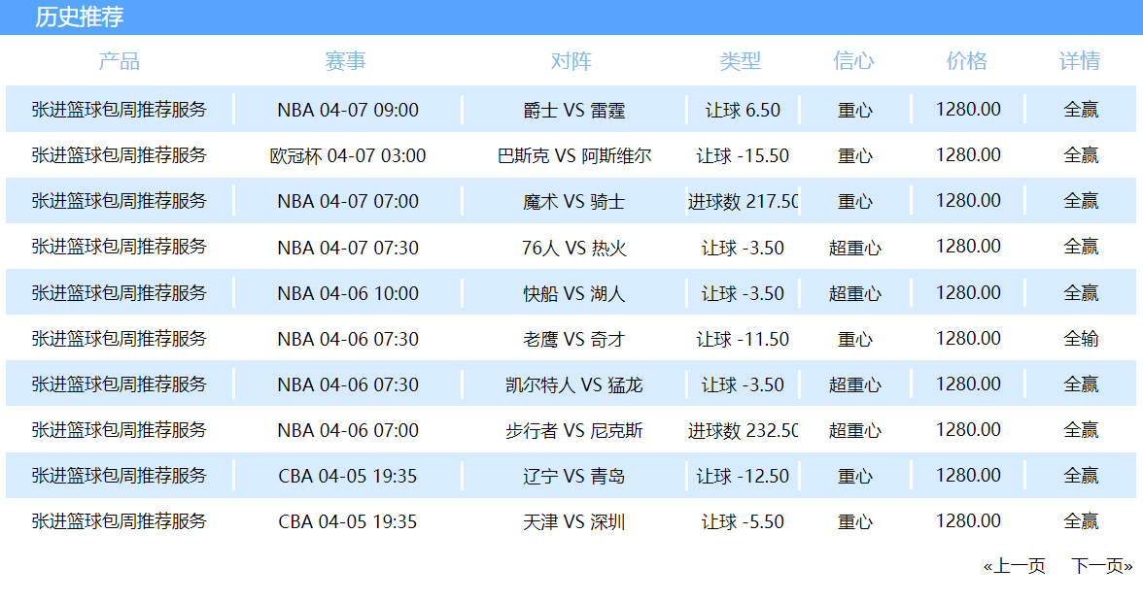Click the 赛事 column header

[x=346, y=61]
